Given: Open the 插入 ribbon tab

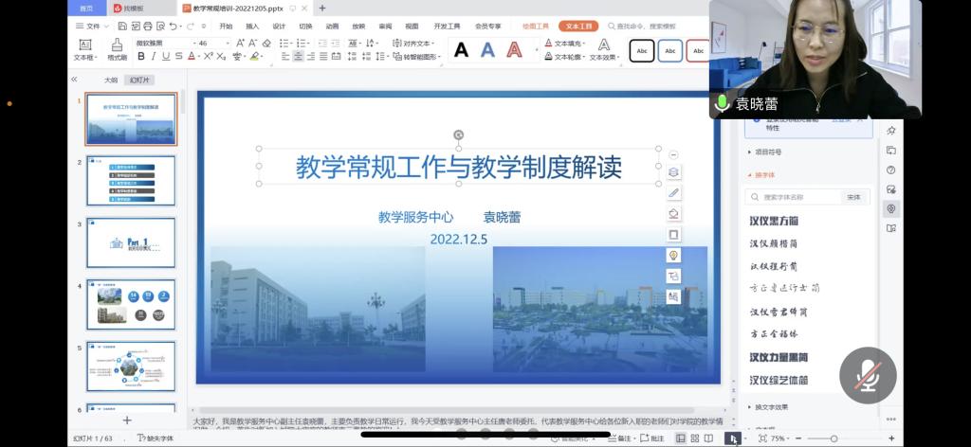Looking at the screenshot, I should click(x=251, y=27).
